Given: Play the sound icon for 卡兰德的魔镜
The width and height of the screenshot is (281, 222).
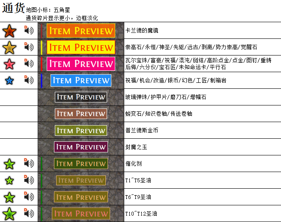Looking at the screenshot, I should (29, 30).
